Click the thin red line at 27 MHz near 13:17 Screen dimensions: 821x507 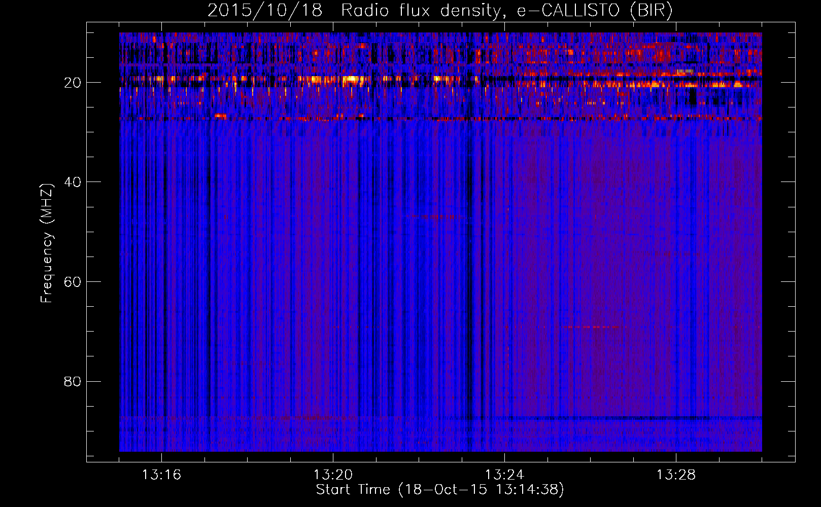pyautogui.click(x=220, y=116)
